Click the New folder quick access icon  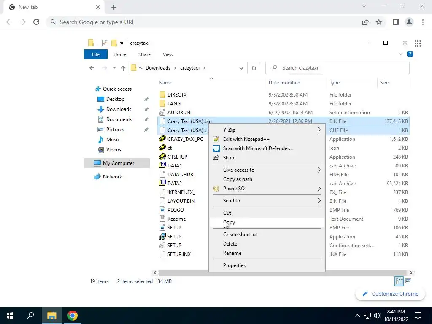point(114,43)
